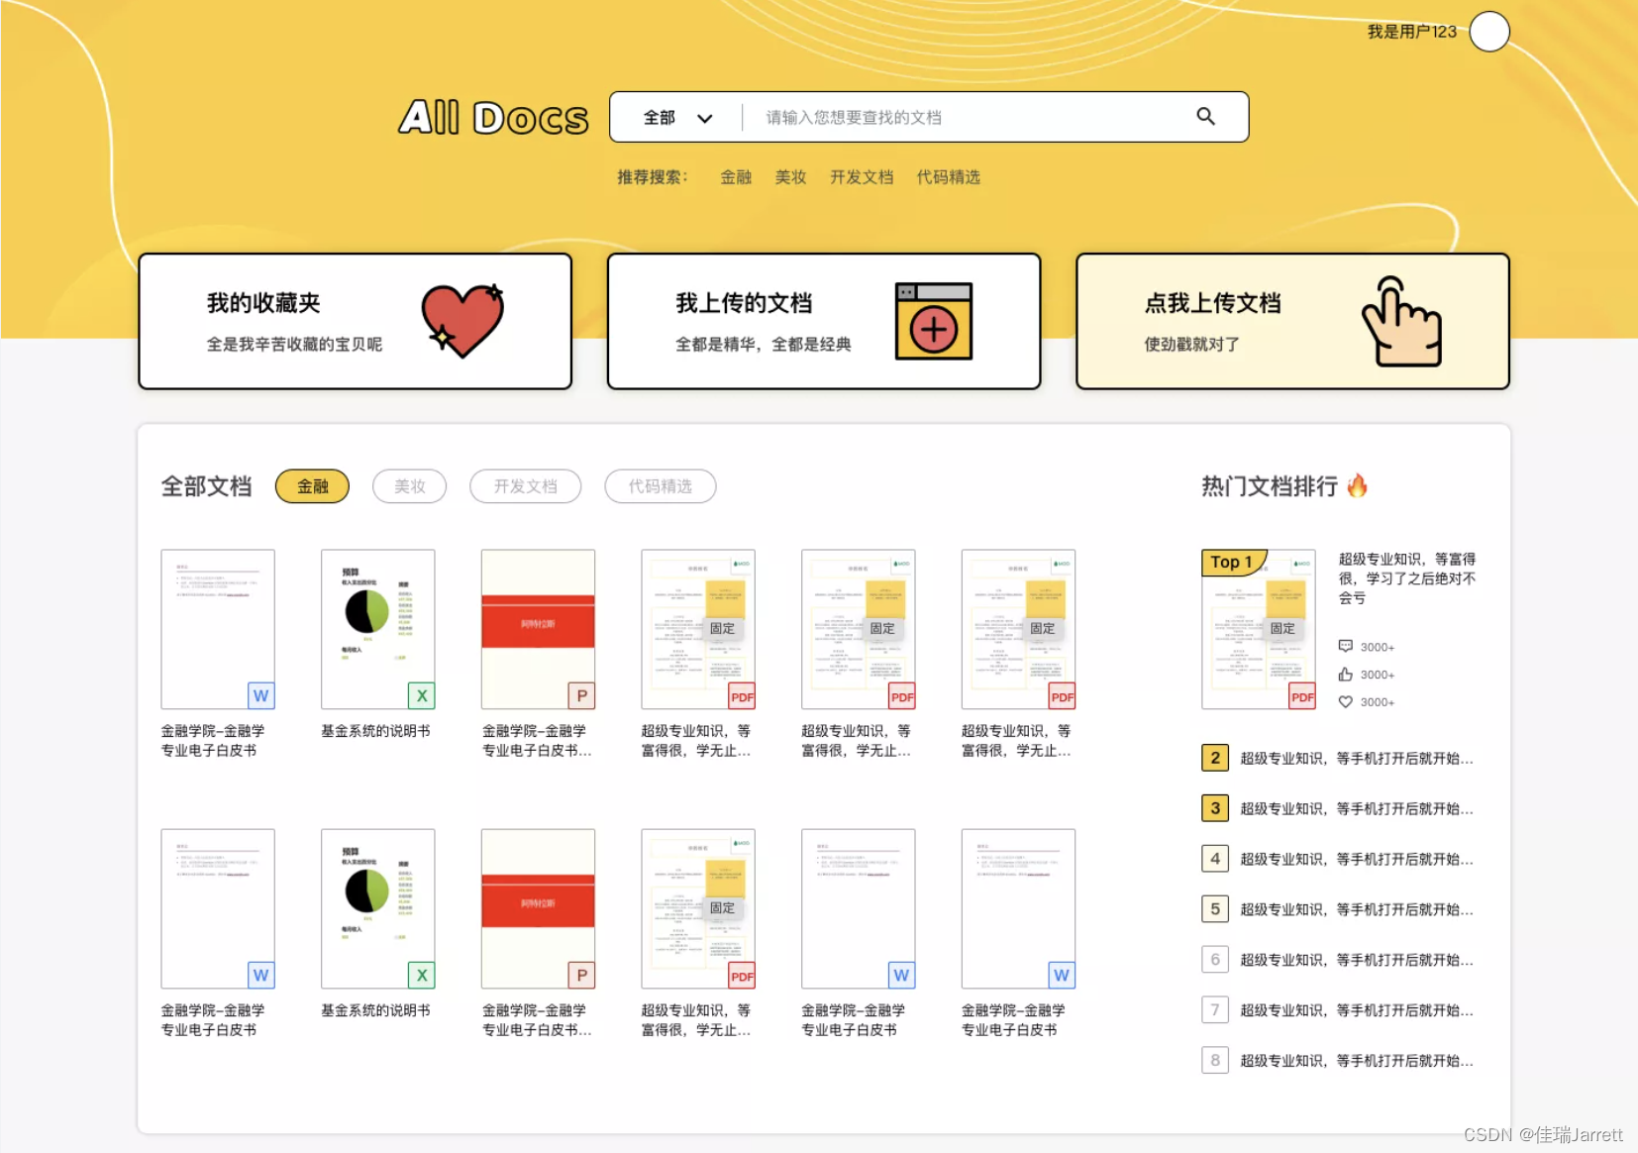
Task: Open 我上传的文档 section
Action: pyautogui.click(x=823, y=321)
